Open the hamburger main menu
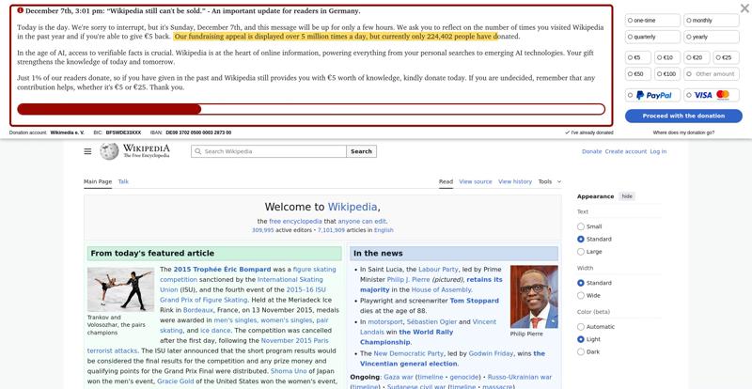This screenshot has width=752, height=389. point(87,151)
